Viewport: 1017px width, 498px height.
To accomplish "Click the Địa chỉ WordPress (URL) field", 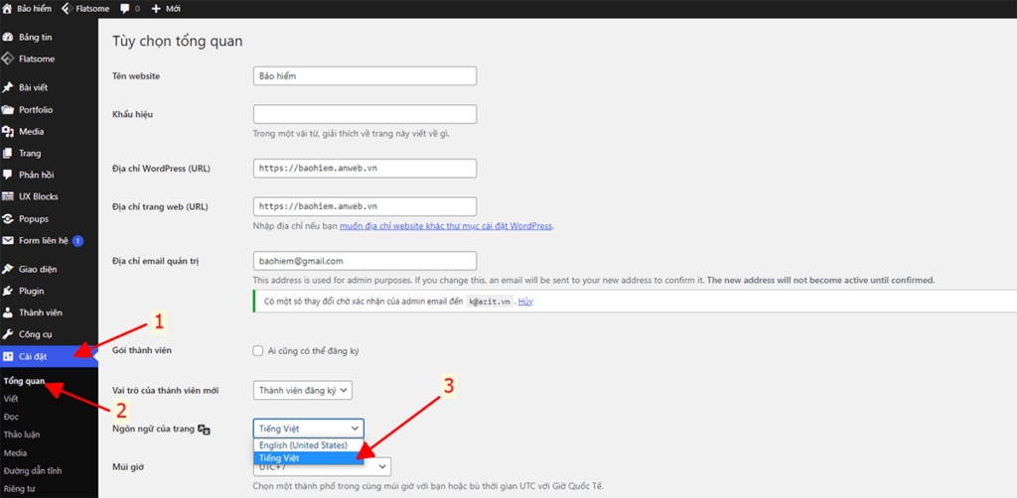I will pyautogui.click(x=365, y=169).
